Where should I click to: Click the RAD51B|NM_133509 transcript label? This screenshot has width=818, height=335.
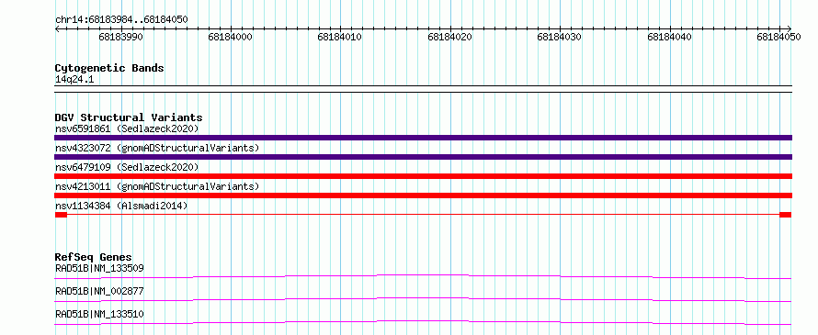[x=99, y=268]
